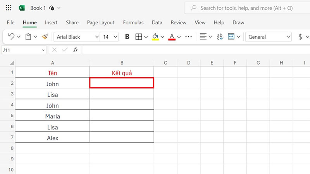
Task: Open the app launcher grid icon
Action: tap(9, 8)
